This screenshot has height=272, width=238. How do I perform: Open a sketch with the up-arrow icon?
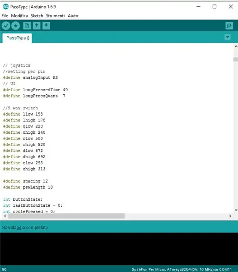[37, 26]
